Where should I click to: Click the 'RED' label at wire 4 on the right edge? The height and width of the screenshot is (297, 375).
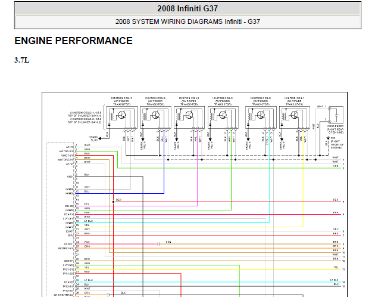[x=336, y=200]
